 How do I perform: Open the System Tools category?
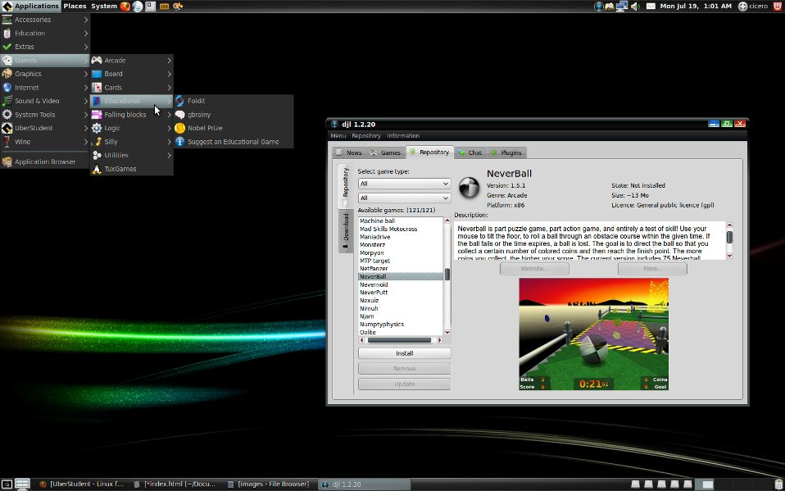(x=45, y=114)
